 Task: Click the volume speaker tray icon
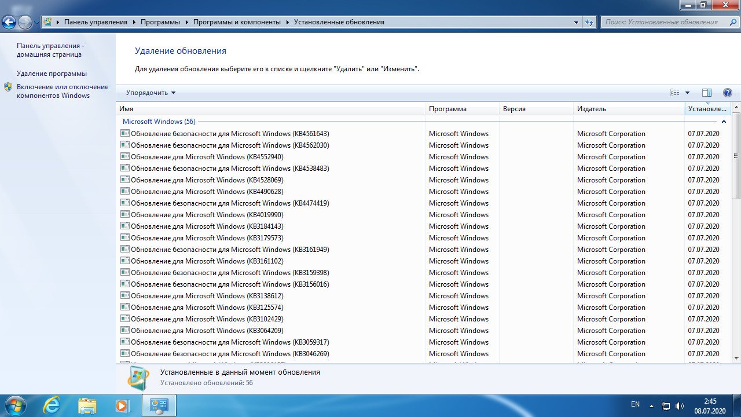point(680,405)
